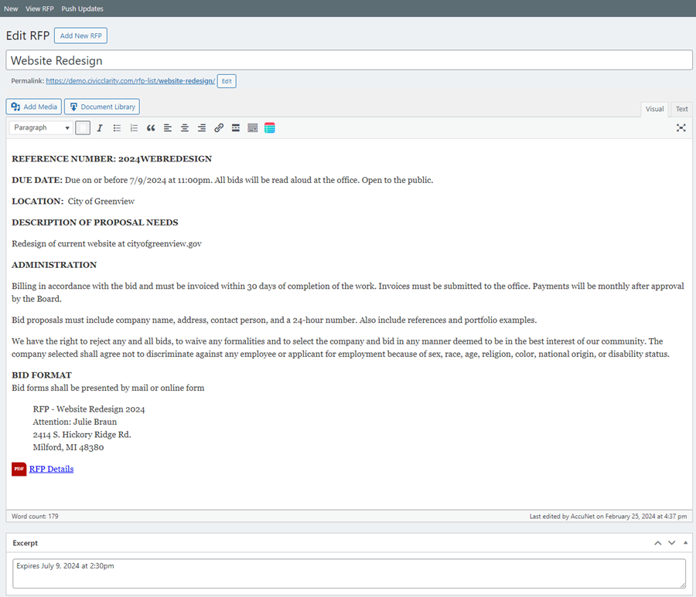Click 'Attention: Julie Braun' address line
The height and width of the screenshot is (597, 696).
tap(75, 422)
